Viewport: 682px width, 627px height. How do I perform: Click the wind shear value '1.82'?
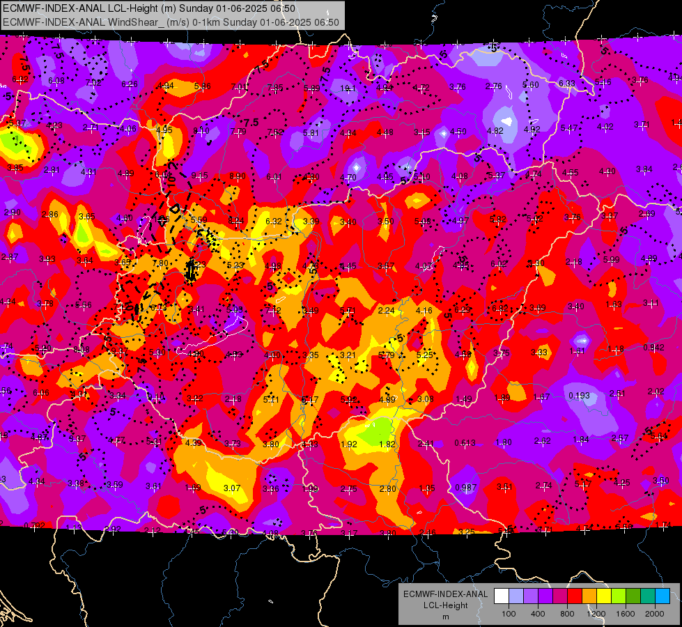coord(387,444)
